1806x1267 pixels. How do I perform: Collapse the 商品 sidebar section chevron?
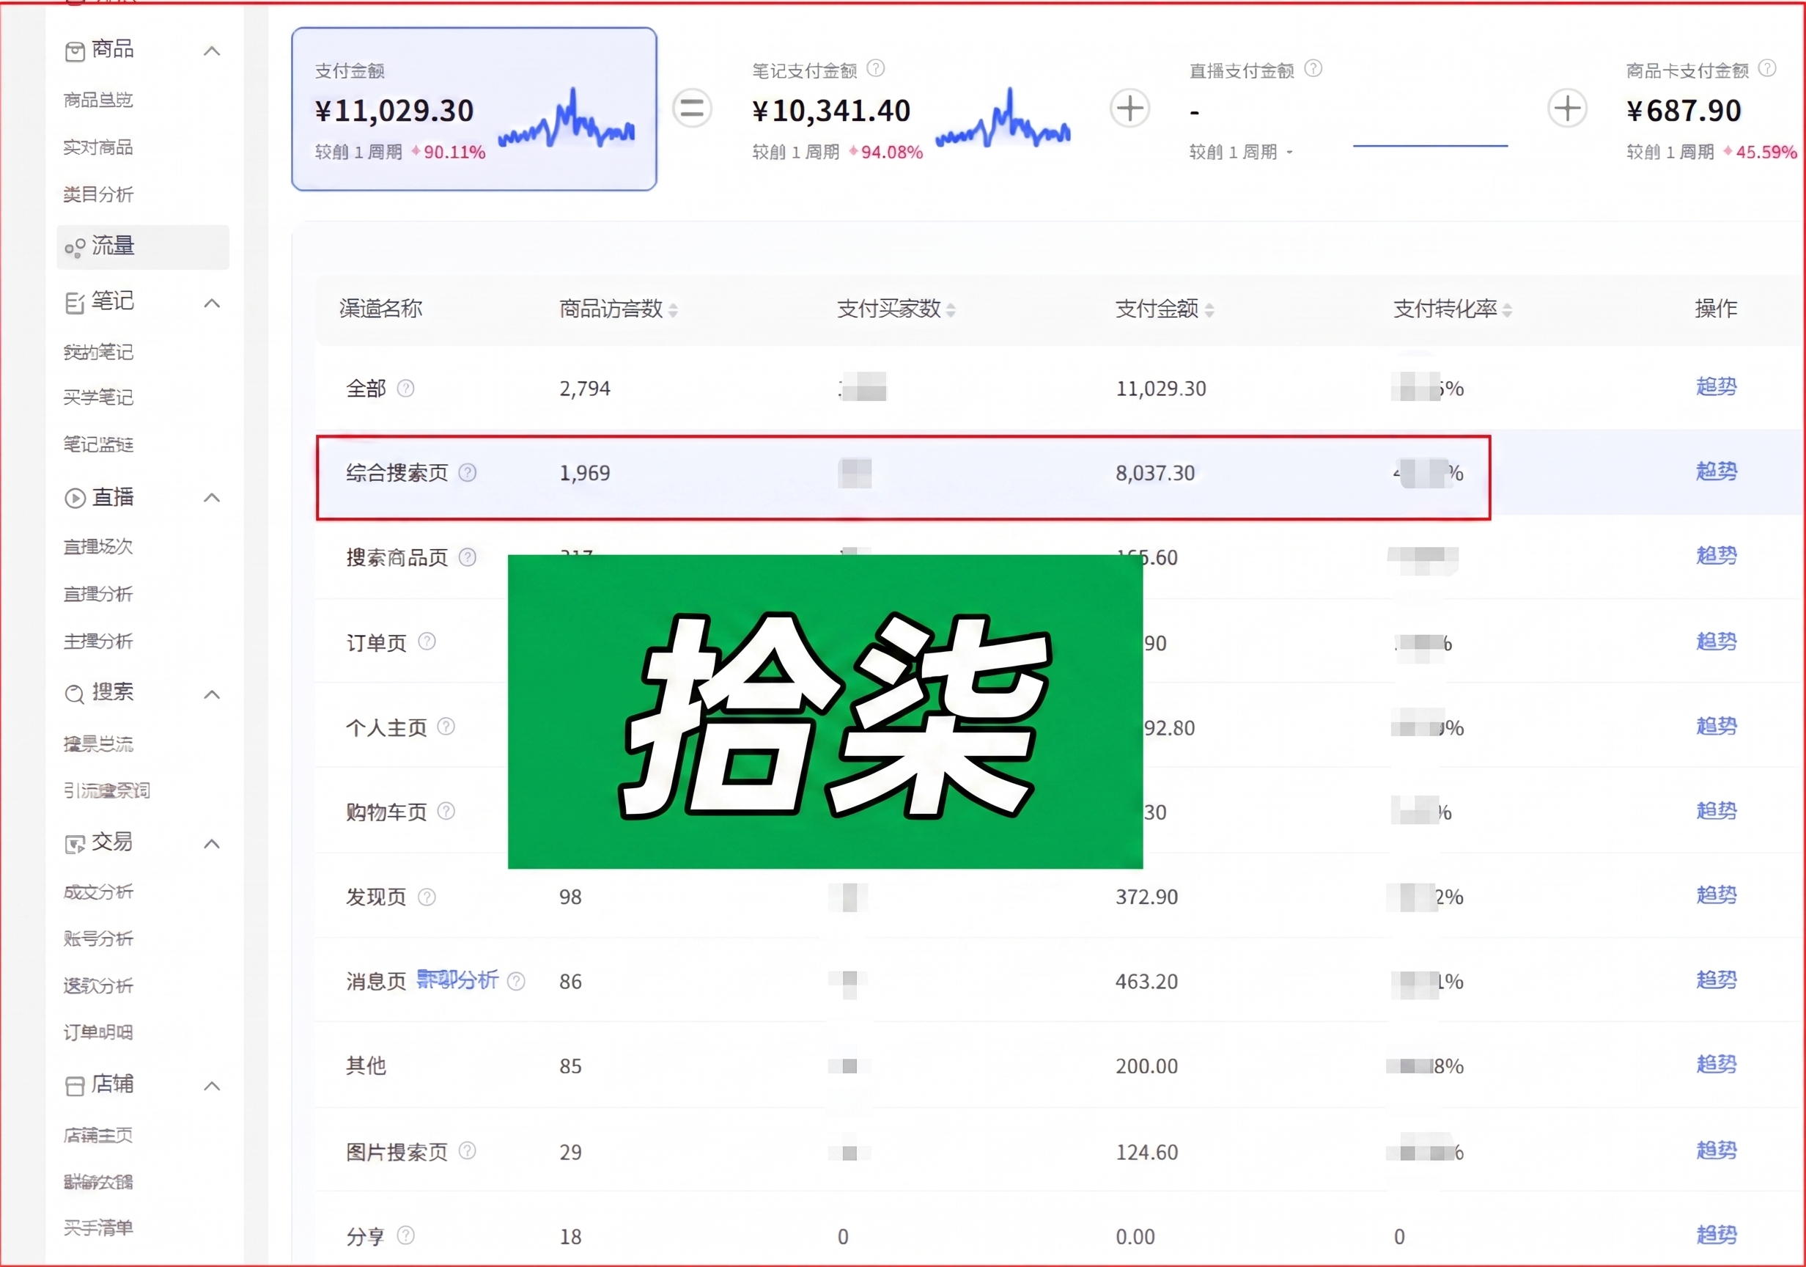coord(212,51)
